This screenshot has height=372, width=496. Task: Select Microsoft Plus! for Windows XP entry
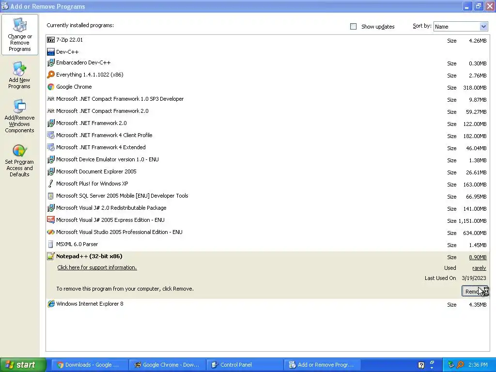point(92,184)
